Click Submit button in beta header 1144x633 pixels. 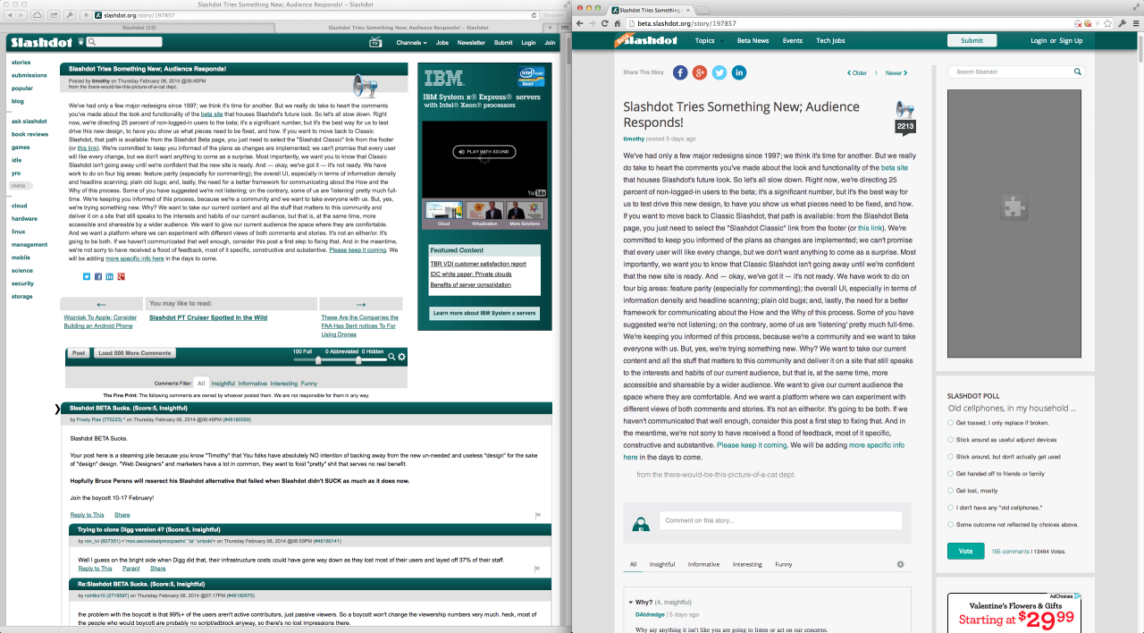tap(972, 40)
